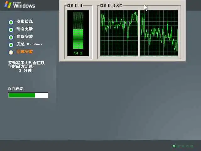Viewport: 201px width, 151px height.
Task: Click the 3 分钟 remaining time value
Action: 25,70
